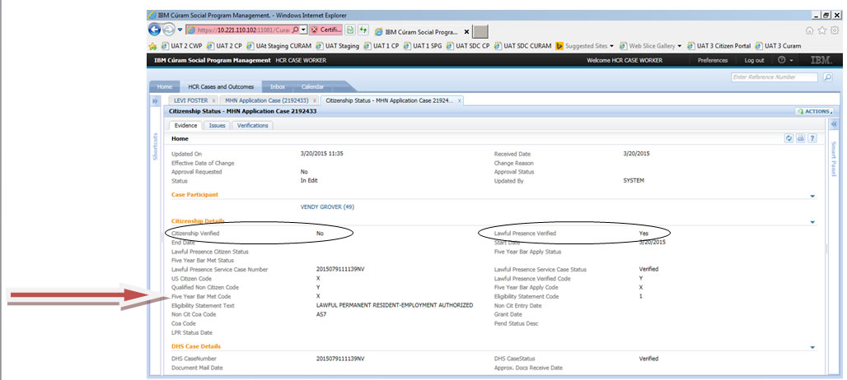Open the ACTIONS menu
The height and width of the screenshot is (380, 847).
pos(814,111)
